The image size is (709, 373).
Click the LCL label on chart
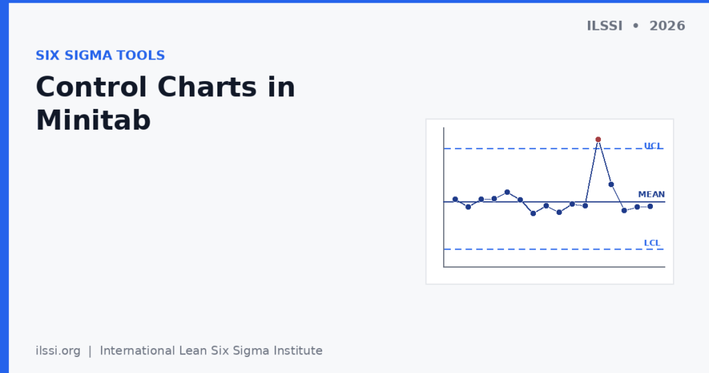[652, 243]
